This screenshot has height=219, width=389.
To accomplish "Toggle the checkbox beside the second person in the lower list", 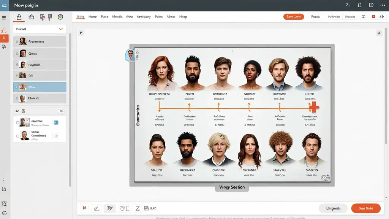I will [x=17, y=136].
